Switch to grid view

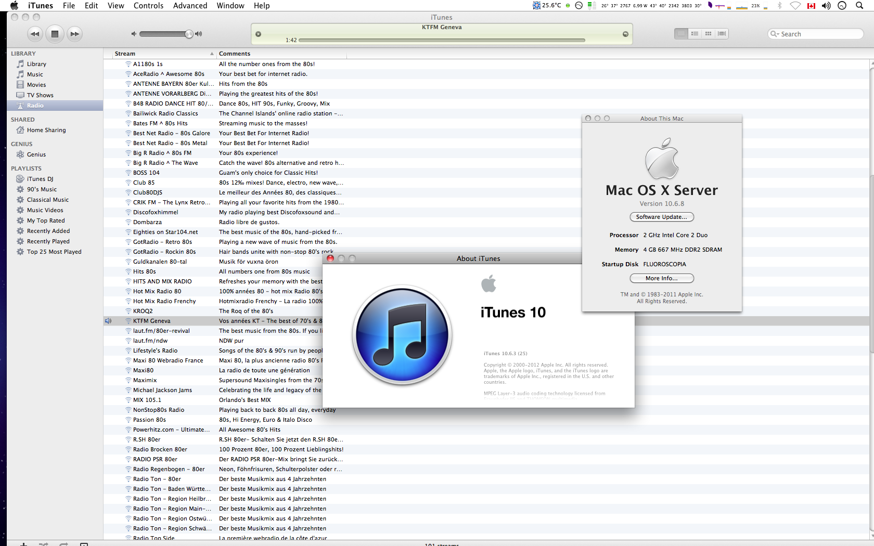[708, 34]
